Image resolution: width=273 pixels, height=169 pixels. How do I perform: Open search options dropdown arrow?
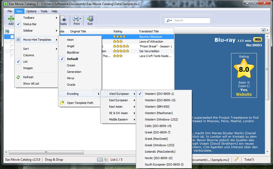click(x=171, y=21)
